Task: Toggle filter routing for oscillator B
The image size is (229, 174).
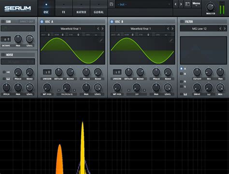Action: [181, 74]
